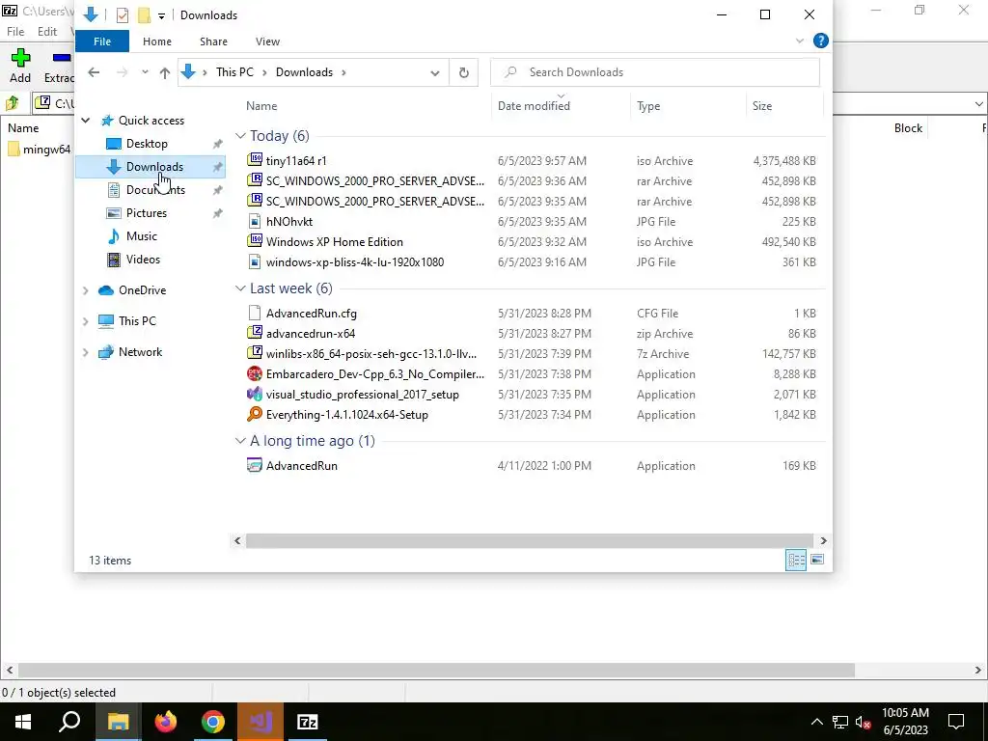
Task: Open the 7-Zip Edit menu
Action: pyautogui.click(x=47, y=32)
